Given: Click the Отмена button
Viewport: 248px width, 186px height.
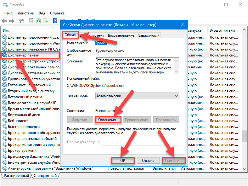Looking at the screenshot, I should (148, 161).
